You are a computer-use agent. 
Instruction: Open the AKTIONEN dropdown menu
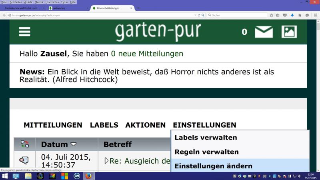145,125
